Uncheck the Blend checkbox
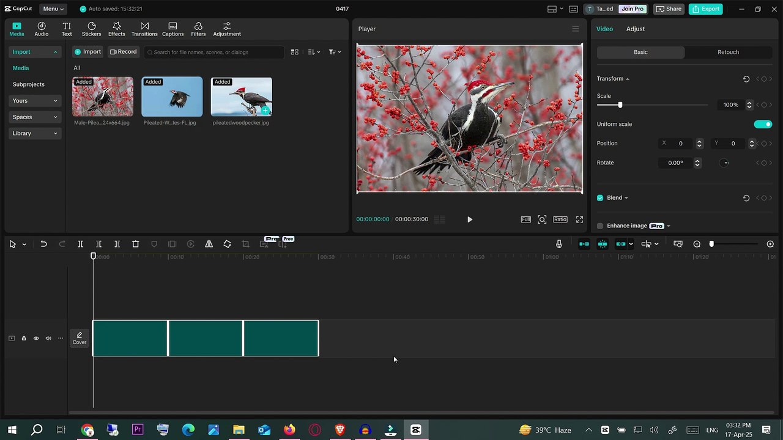 600,198
